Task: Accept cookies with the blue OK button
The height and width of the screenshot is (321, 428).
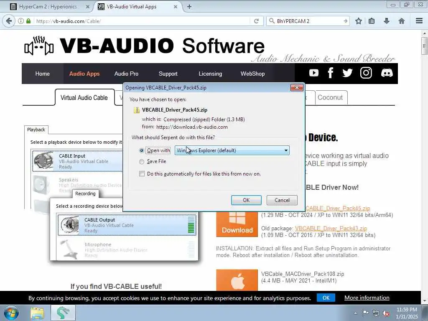Action: (x=326, y=298)
